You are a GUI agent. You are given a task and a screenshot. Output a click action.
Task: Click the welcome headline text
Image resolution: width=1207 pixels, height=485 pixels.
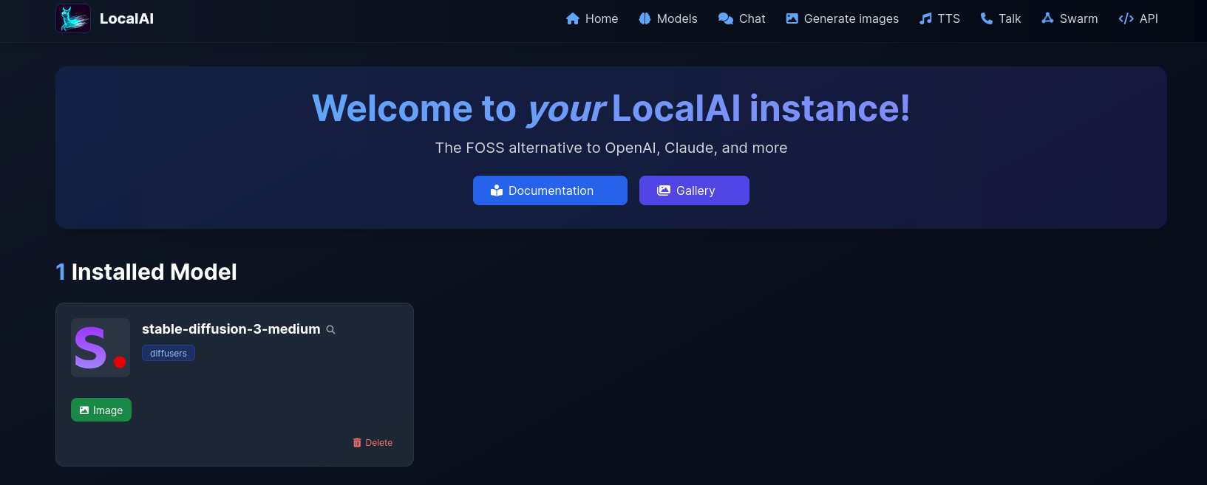click(611, 109)
